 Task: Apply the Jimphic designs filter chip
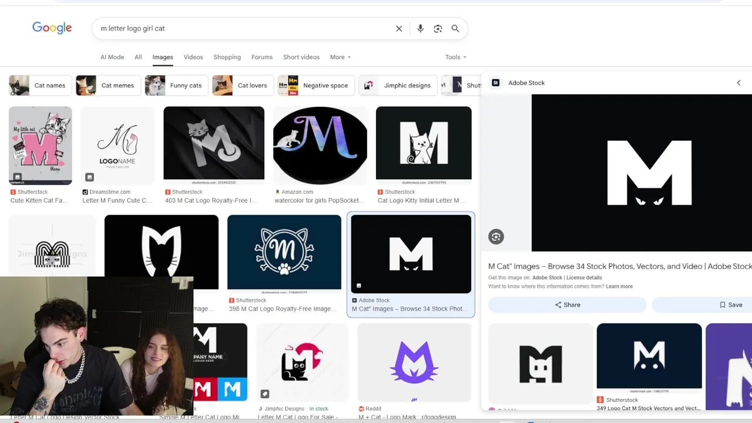(398, 85)
